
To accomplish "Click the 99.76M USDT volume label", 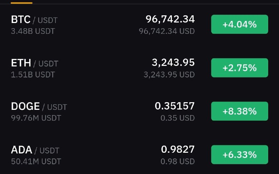I will click(x=36, y=118).
